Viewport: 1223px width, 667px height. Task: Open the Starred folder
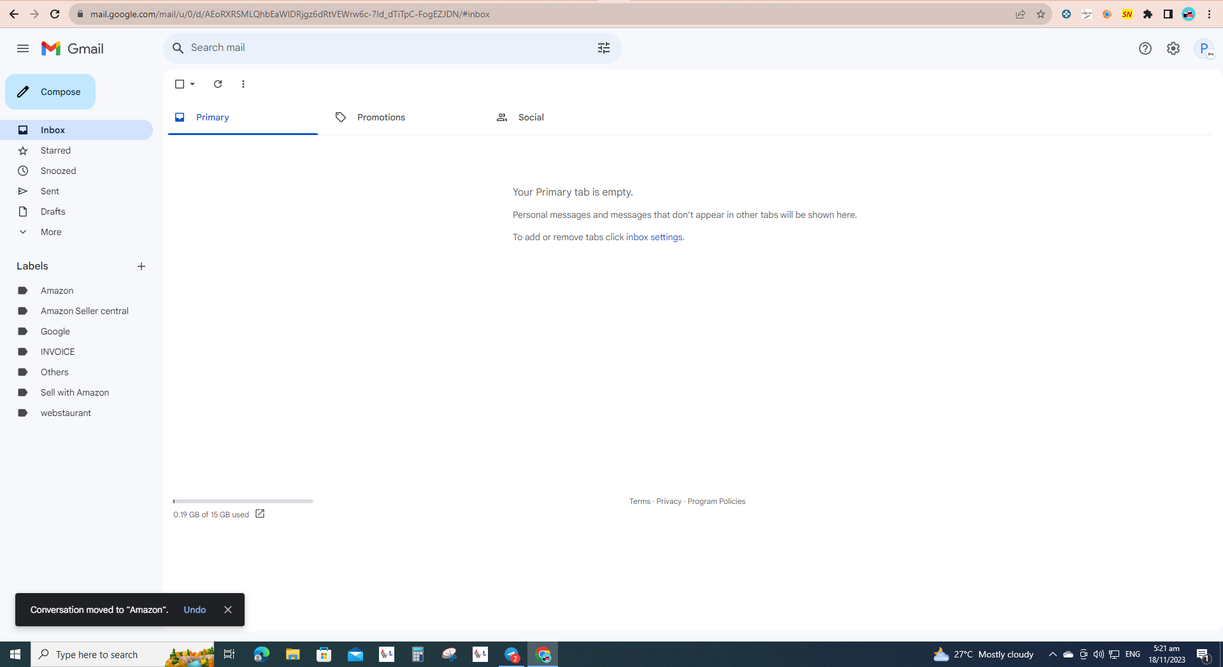point(76,150)
